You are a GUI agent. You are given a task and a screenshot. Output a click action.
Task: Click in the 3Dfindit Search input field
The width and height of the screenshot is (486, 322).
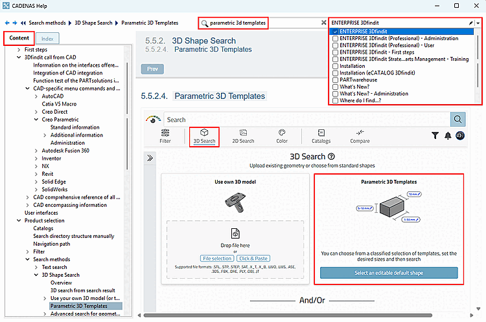(x=307, y=120)
